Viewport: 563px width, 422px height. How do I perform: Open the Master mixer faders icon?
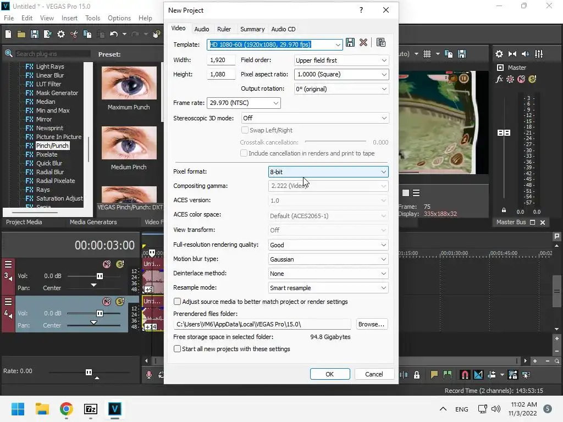(539, 54)
